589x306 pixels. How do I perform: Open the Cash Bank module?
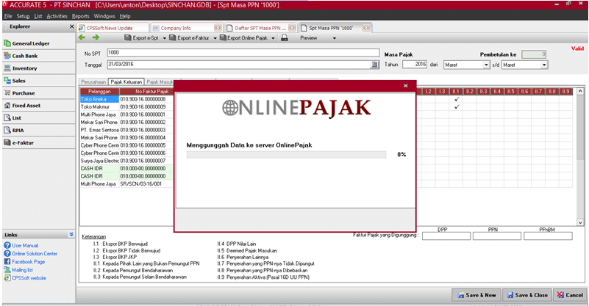pyautogui.click(x=25, y=56)
